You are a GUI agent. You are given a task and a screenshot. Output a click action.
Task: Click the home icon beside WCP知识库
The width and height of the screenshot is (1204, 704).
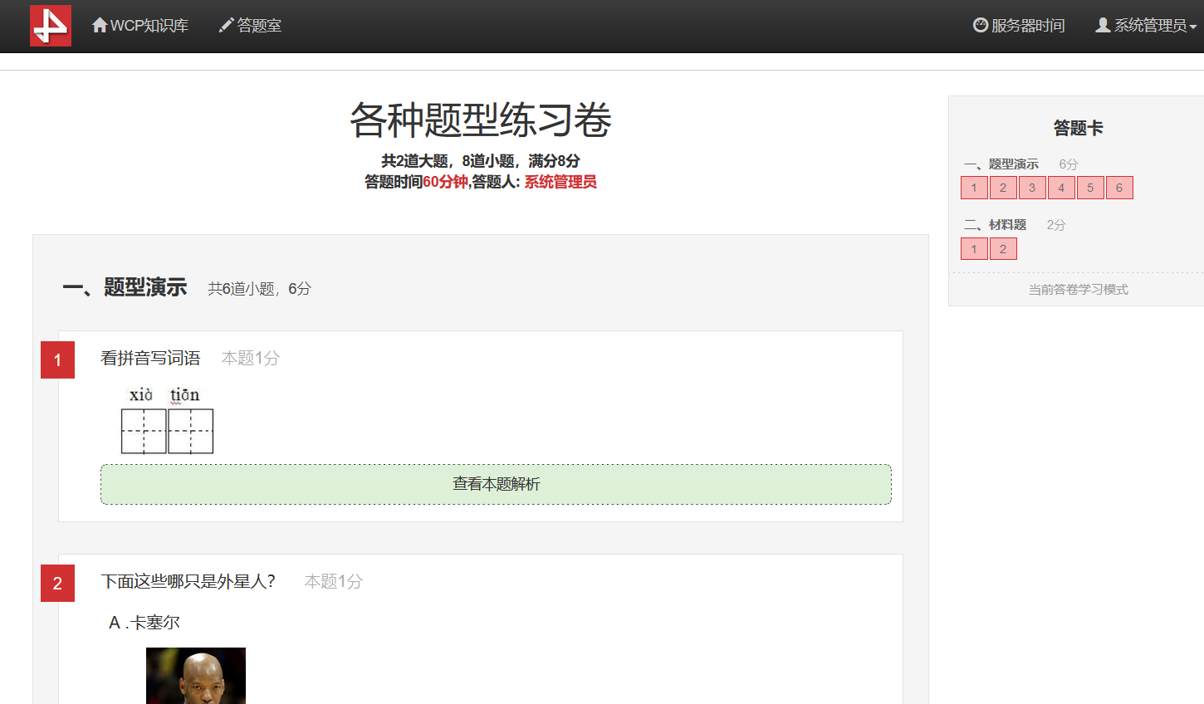pos(100,26)
